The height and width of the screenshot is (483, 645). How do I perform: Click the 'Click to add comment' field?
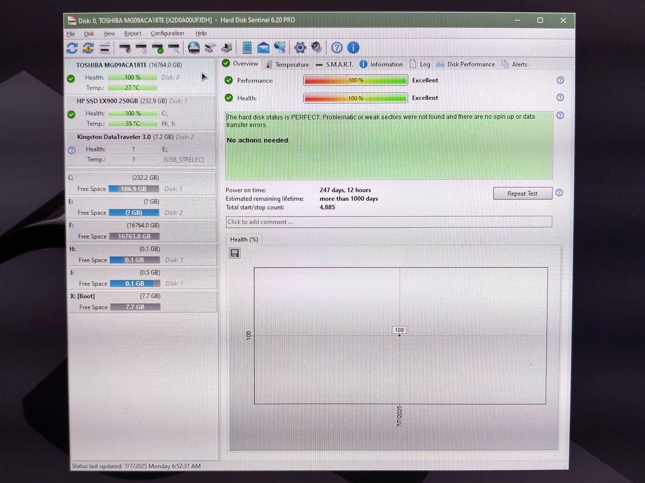[x=389, y=222]
